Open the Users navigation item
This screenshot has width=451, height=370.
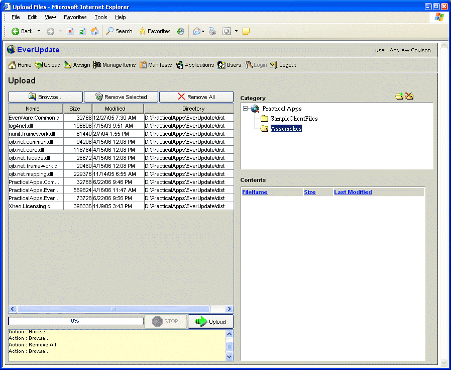point(229,65)
